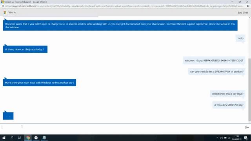Click the agent typing indicator bubble
The height and width of the screenshot is (141, 251).
coord(8,116)
